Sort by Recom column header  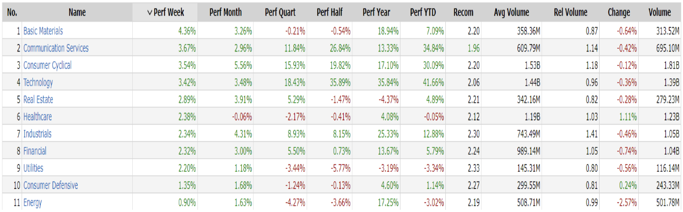pyautogui.click(x=465, y=12)
